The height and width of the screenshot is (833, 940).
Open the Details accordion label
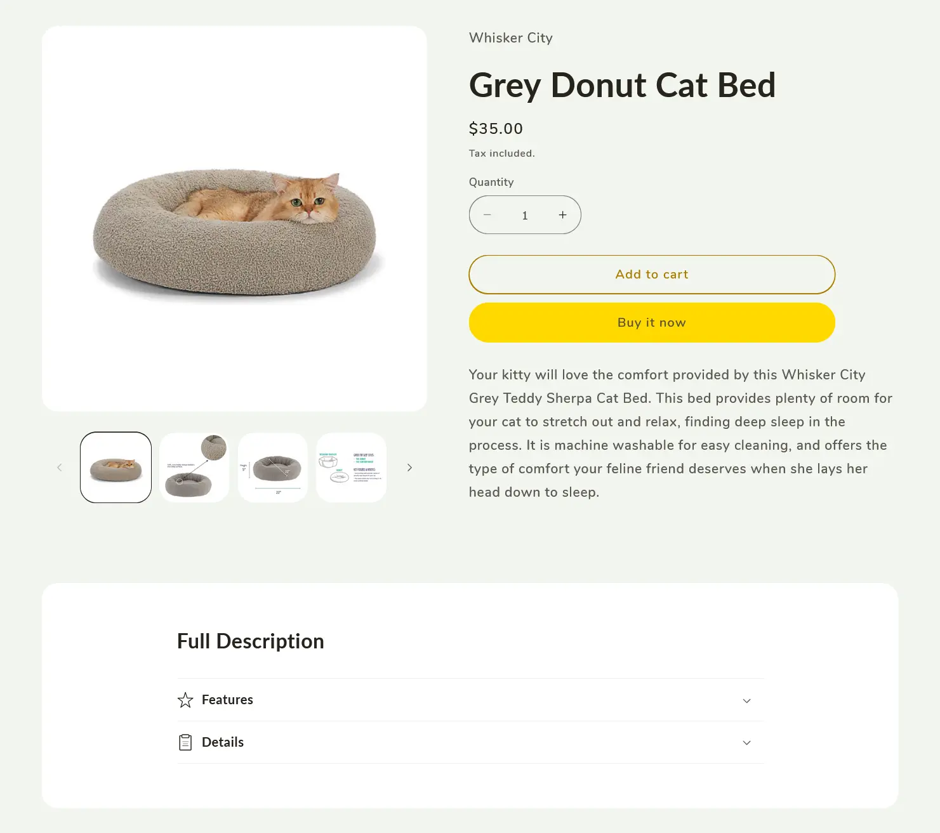(x=223, y=742)
